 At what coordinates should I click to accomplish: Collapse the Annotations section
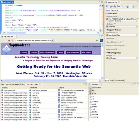(x=106, y=14)
